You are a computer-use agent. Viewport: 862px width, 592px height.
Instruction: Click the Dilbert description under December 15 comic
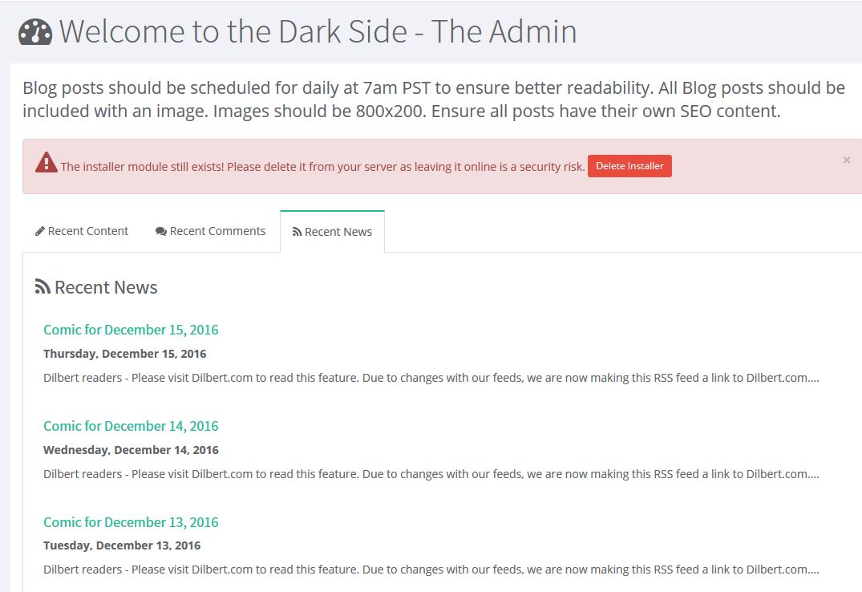pyautogui.click(x=431, y=378)
